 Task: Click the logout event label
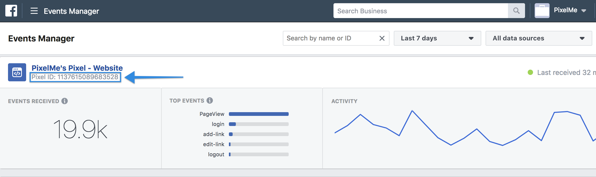coord(216,154)
